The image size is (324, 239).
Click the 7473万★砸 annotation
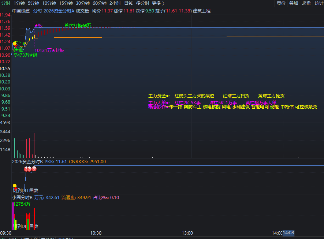(26, 55)
